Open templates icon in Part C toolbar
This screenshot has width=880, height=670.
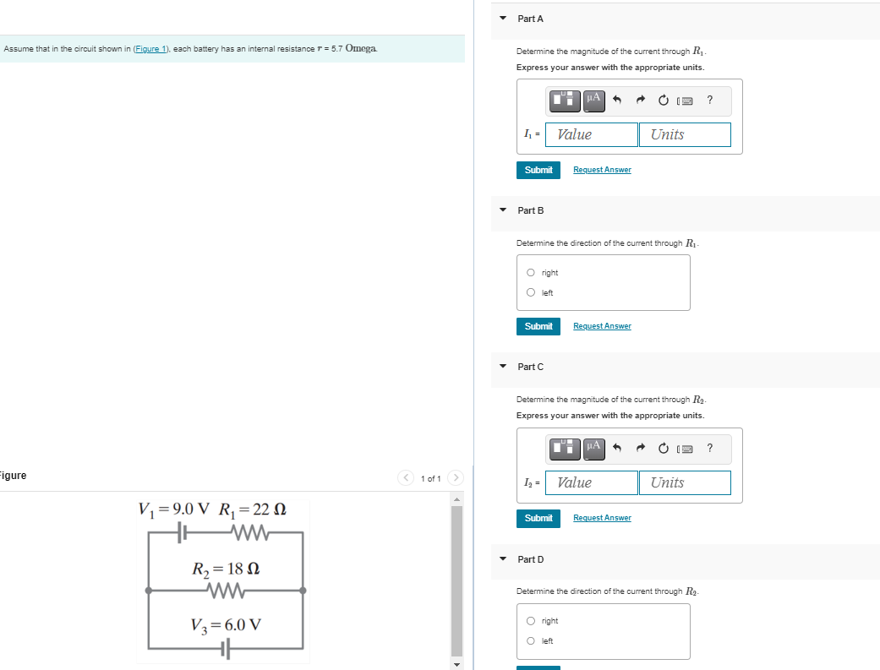(565, 449)
